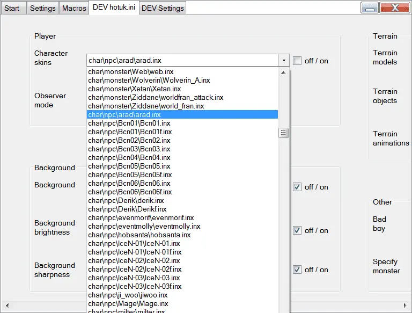The width and height of the screenshot is (412, 313).
Task: Pick char\npc\IceN-01\IceN-01.inx
Action: point(182,244)
